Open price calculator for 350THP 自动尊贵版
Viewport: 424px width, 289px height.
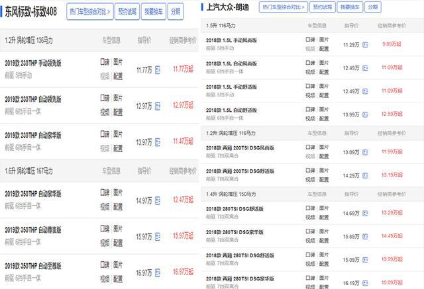click(x=158, y=237)
